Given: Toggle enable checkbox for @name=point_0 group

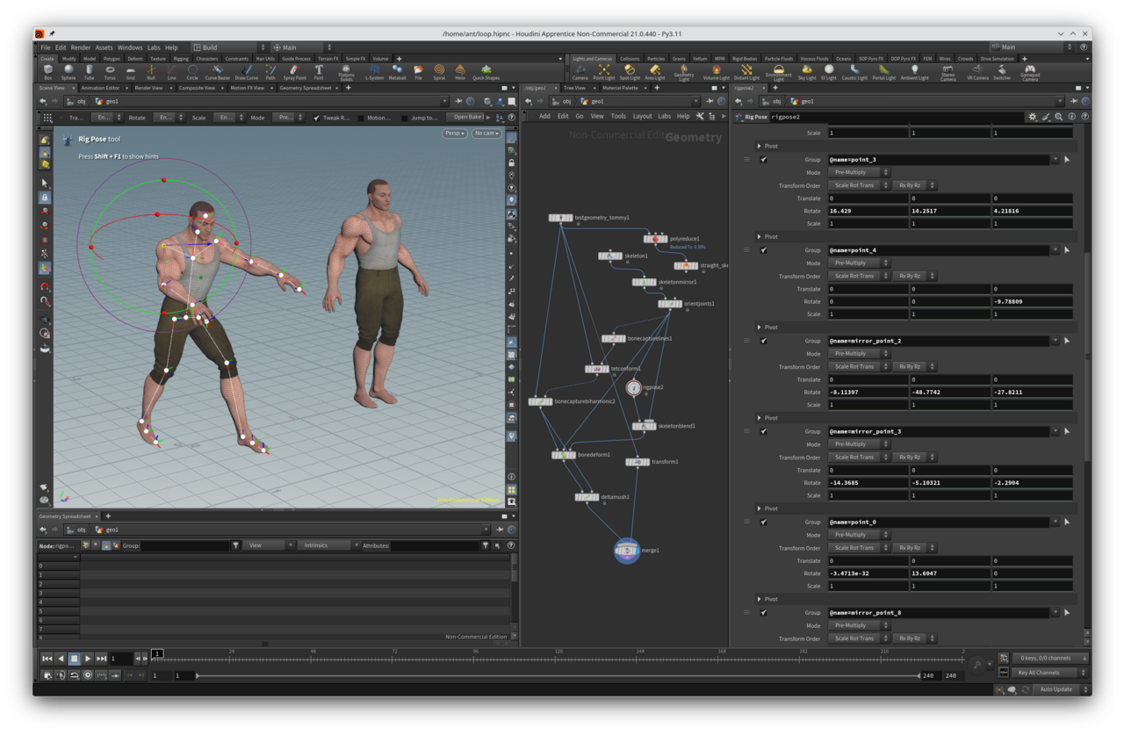Looking at the screenshot, I should click(763, 522).
